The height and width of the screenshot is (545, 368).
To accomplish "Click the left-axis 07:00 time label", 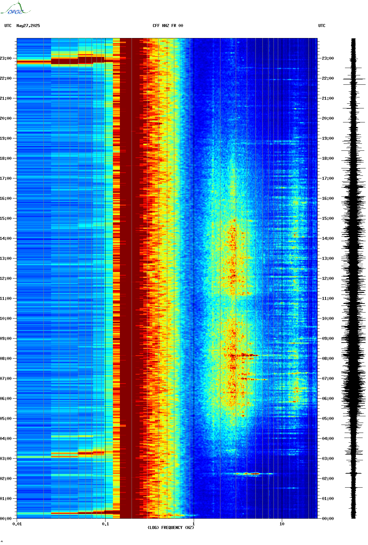I will [x=6, y=379].
